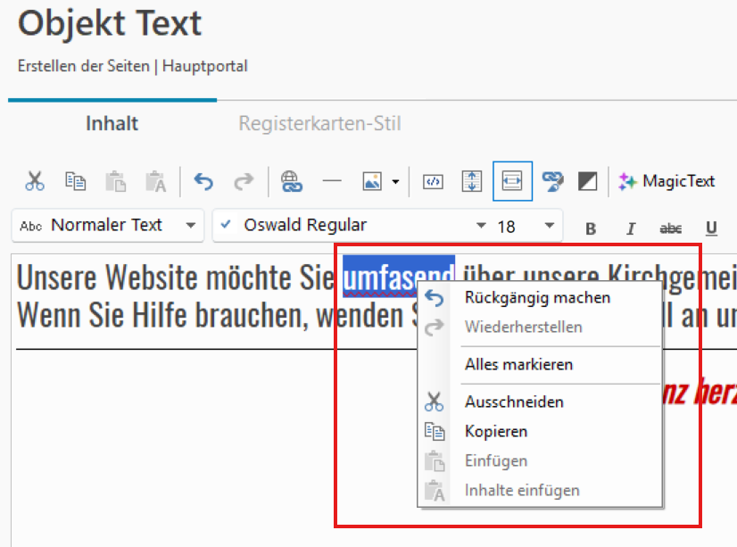The image size is (737, 547).
Task: Open the image dropdown arrow
Action: point(395,182)
